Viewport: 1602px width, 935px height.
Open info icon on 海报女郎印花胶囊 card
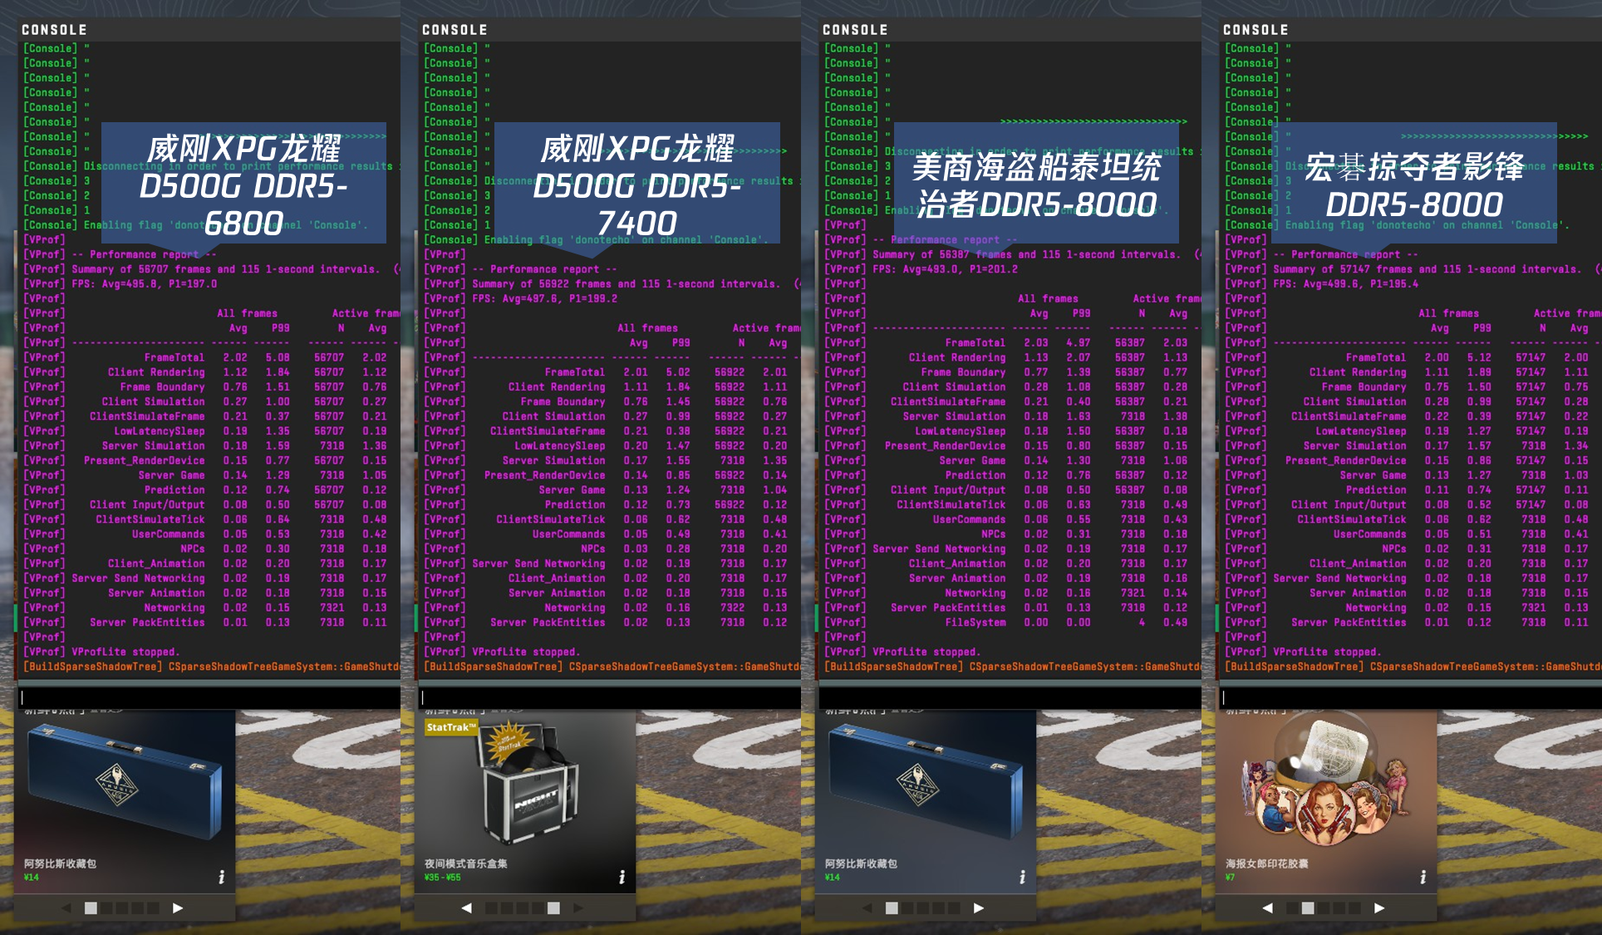(1423, 877)
